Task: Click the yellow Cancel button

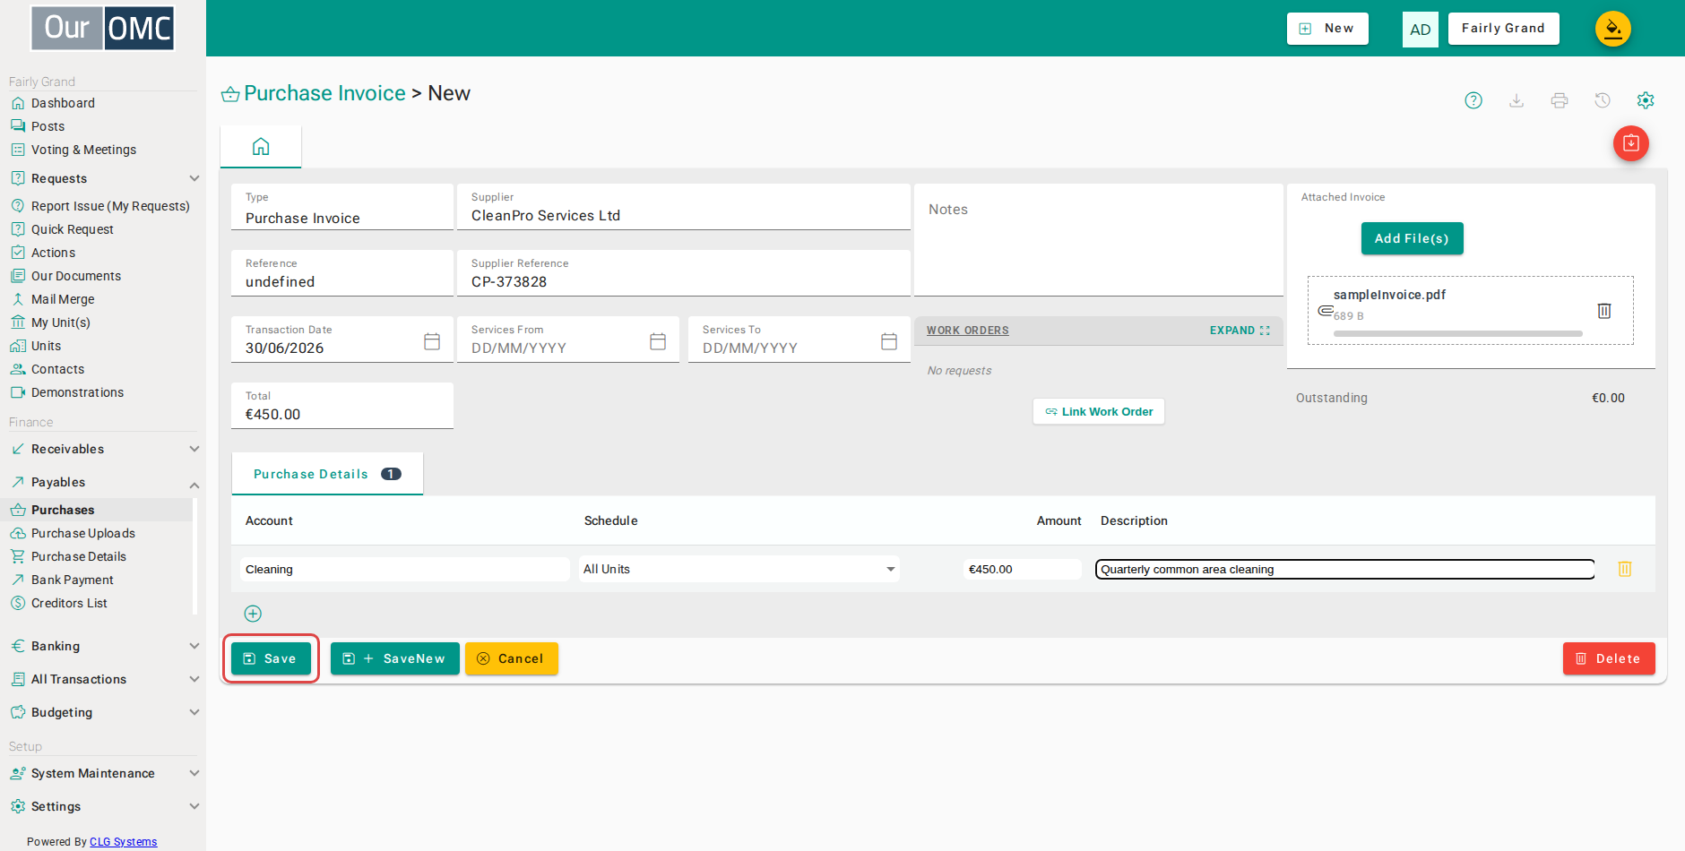Action: pos(512,658)
